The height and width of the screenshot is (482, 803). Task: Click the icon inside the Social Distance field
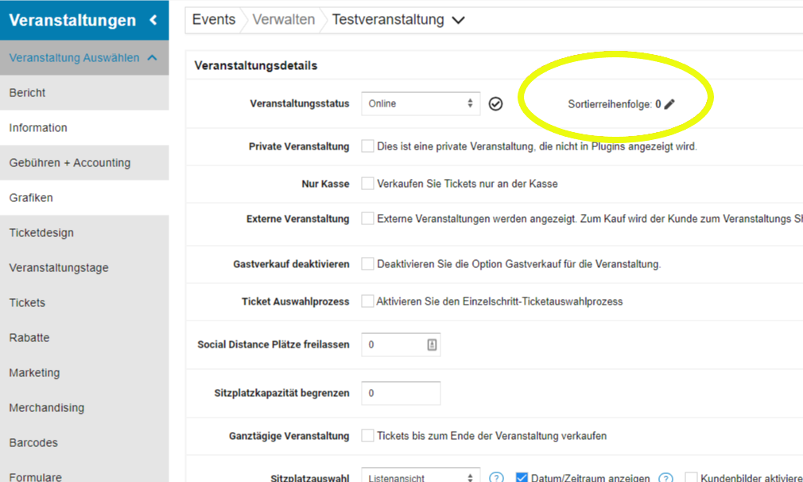point(432,344)
